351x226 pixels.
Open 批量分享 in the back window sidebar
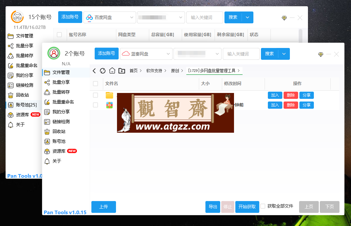tap(24, 46)
